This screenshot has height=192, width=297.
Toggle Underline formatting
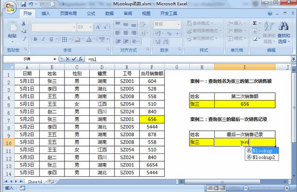click(x=51, y=39)
